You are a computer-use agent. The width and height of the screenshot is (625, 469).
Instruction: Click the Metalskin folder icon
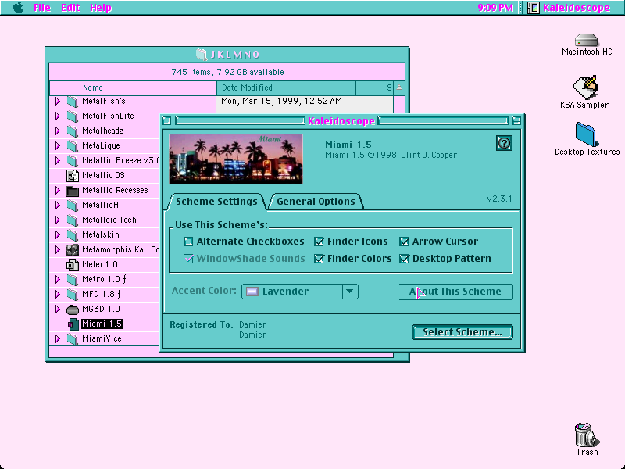[x=72, y=235]
